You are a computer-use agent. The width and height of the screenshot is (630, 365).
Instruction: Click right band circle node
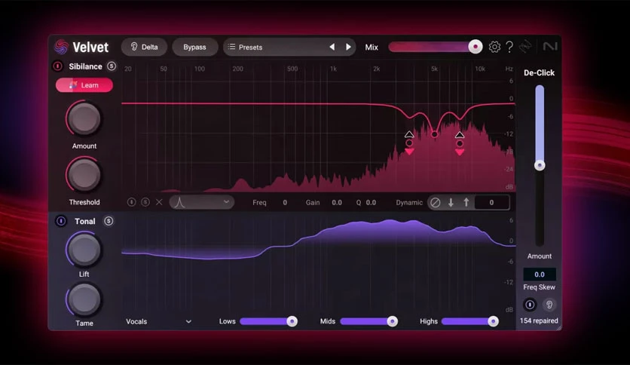click(x=460, y=143)
